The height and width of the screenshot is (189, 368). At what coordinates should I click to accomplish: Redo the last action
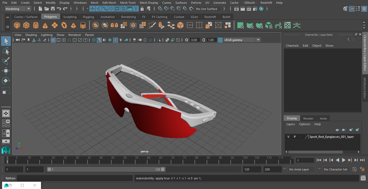[x=65, y=9]
